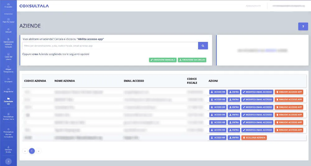Go to previous page arrow in pagination

pyautogui.click(x=25, y=151)
